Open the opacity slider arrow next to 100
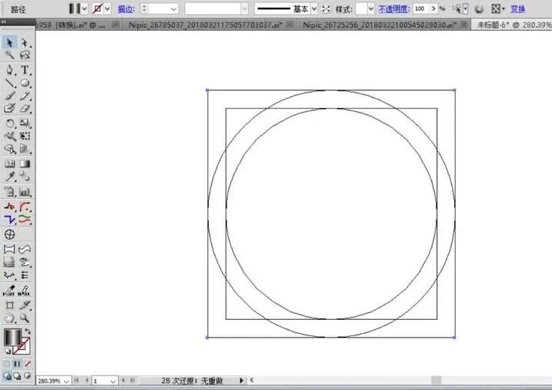Image resolution: width=552 pixels, height=390 pixels. 434,8
